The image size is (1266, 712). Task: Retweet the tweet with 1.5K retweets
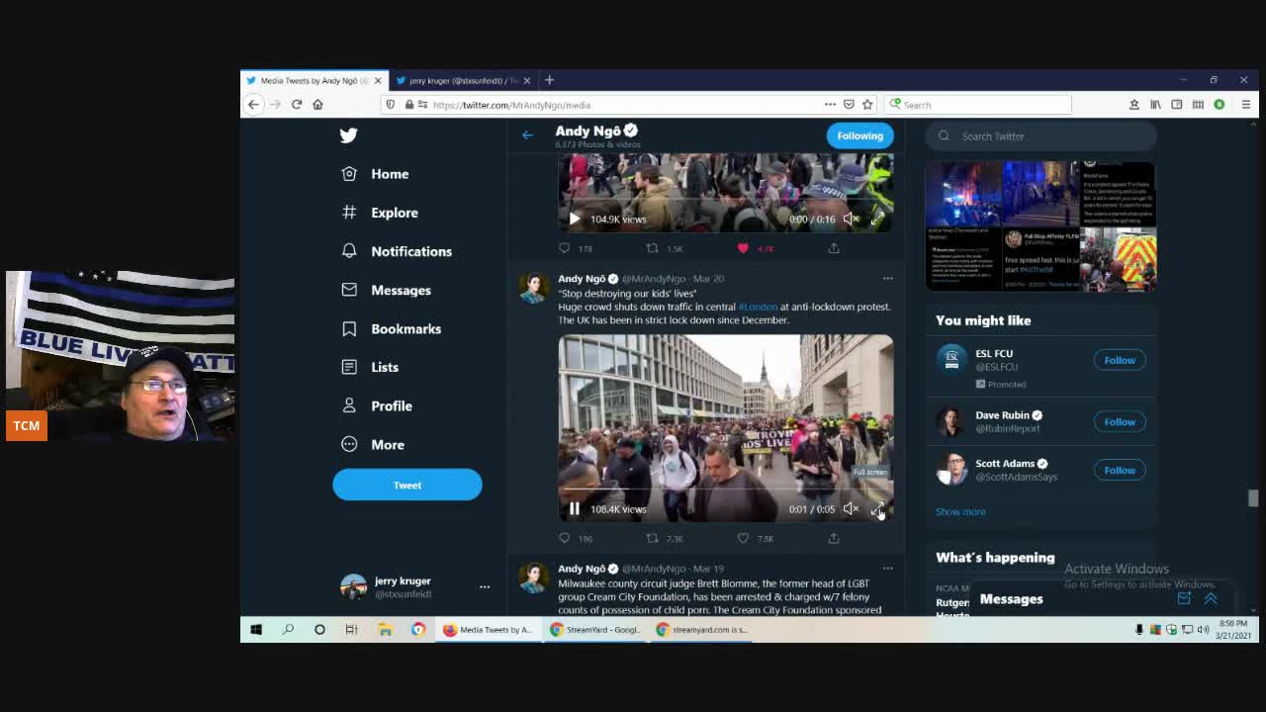pyautogui.click(x=652, y=248)
